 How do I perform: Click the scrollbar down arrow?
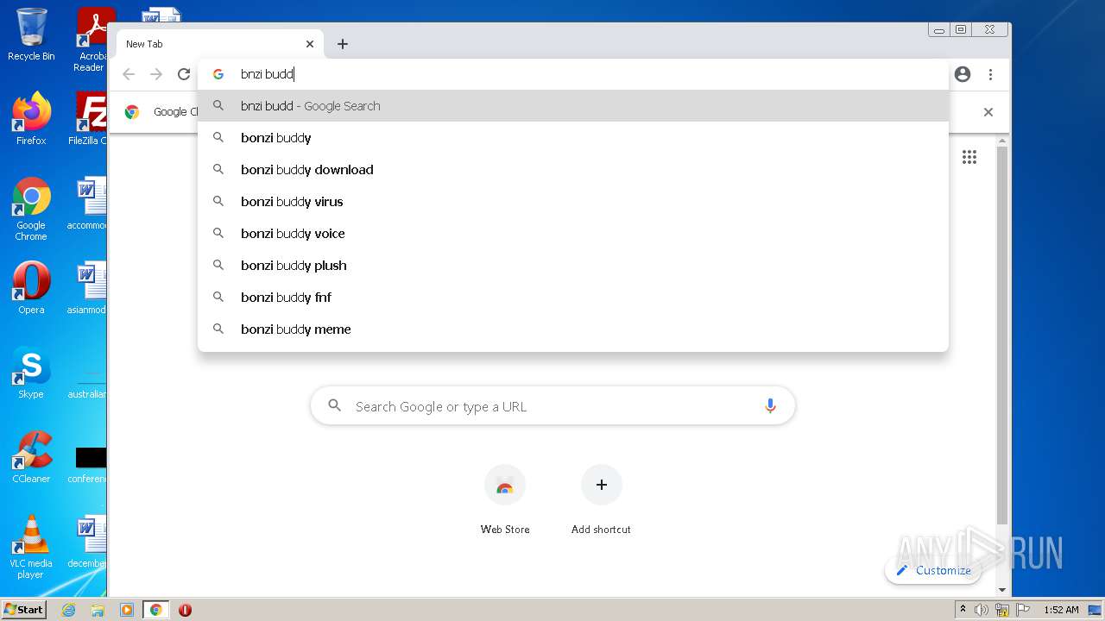pos(1002,590)
